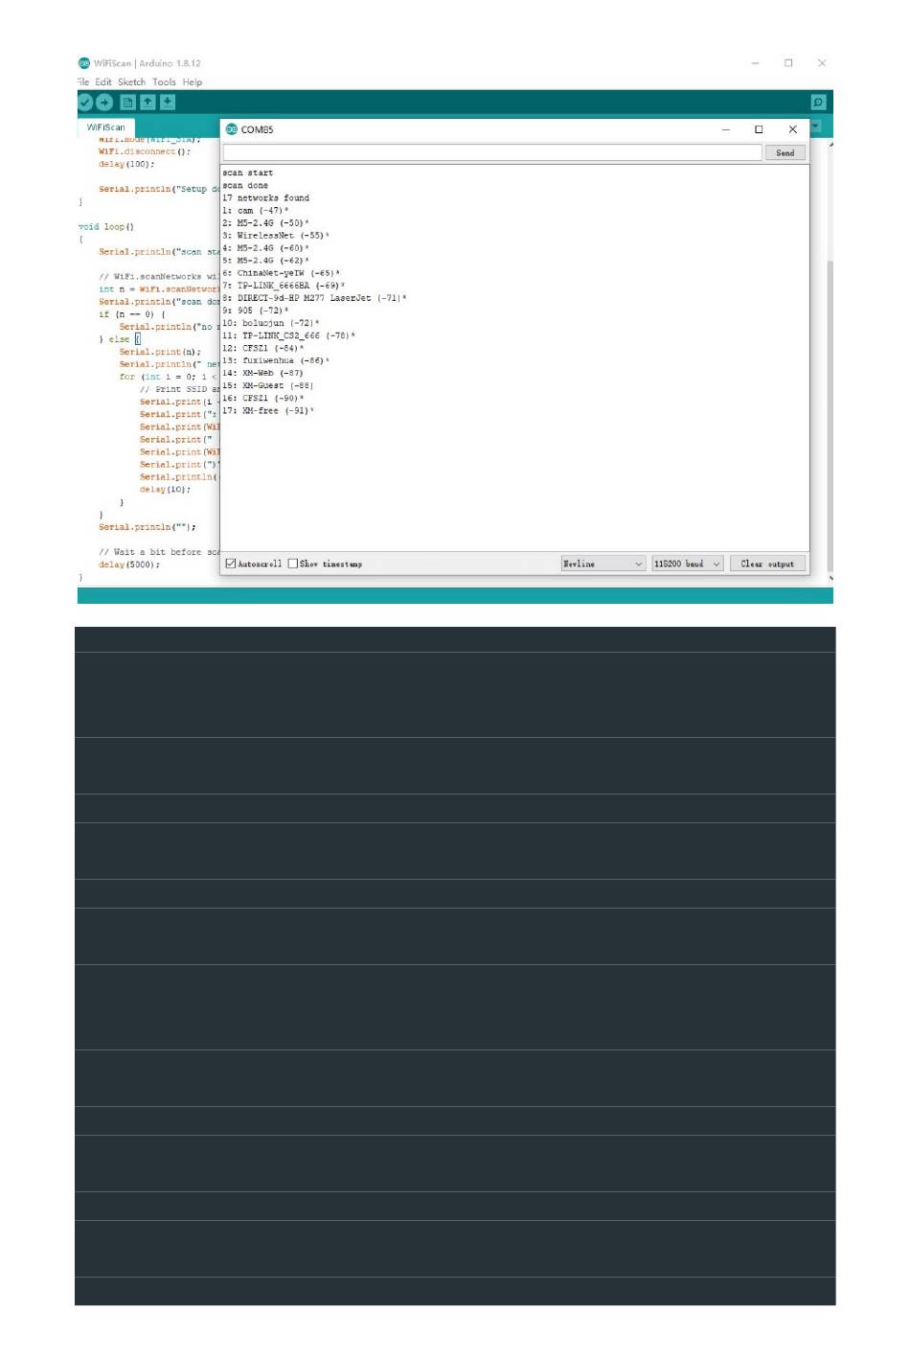This screenshot has width=910, height=1360.
Task: Click the "delay(5000);" code line
Action: (129, 565)
